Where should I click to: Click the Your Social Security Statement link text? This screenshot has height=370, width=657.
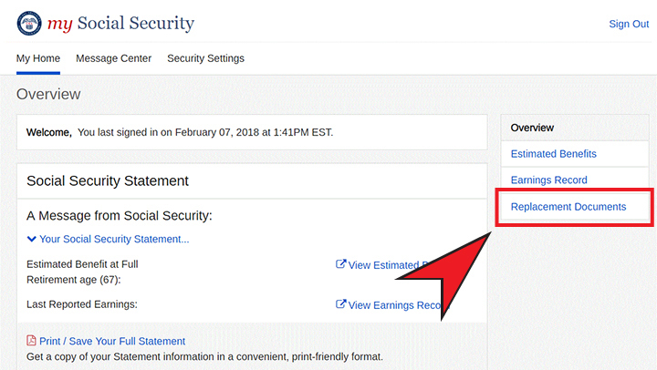click(x=114, y=239)
